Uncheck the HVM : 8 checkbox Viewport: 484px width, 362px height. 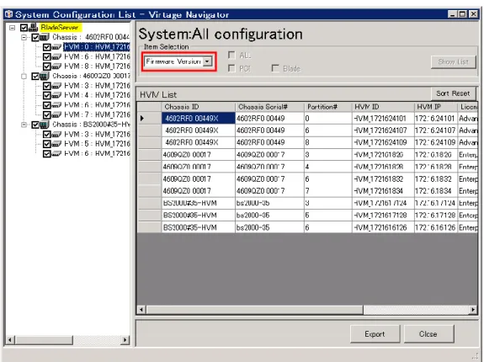[x=47, y=67]
